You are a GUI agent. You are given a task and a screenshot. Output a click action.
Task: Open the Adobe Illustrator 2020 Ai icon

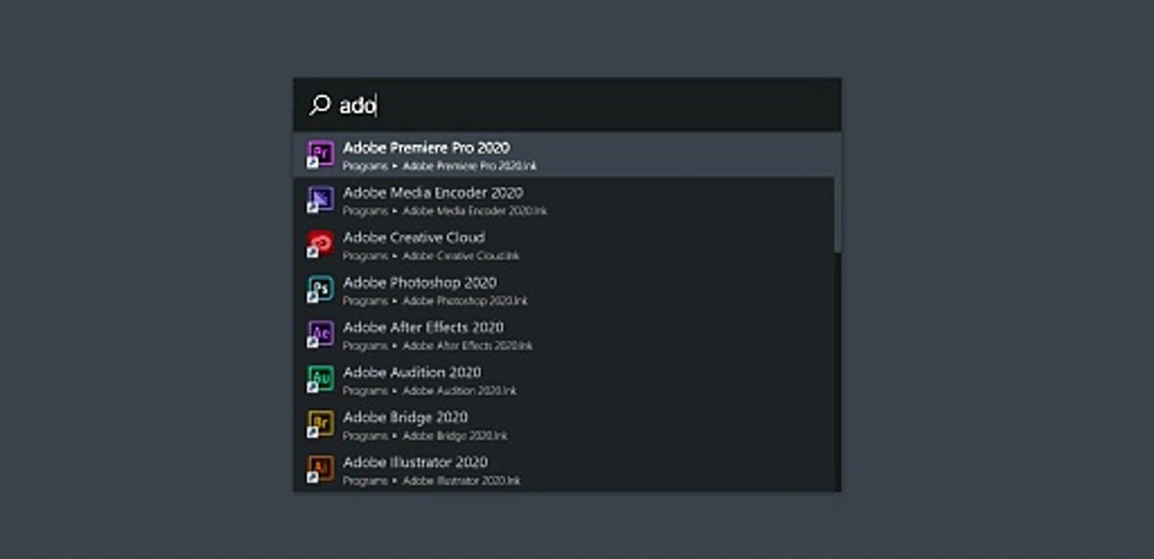(x=320, y=470)
